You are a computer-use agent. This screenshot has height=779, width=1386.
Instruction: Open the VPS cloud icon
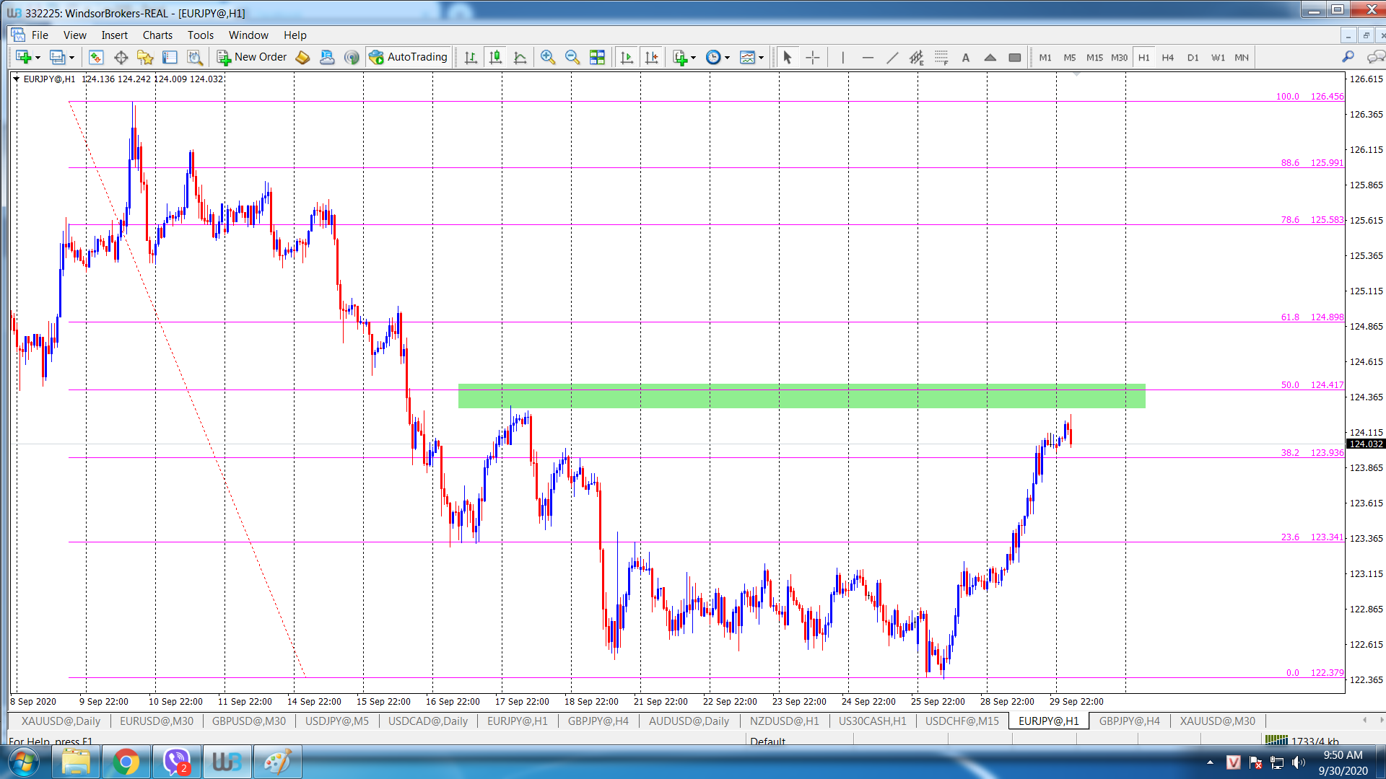327,57
